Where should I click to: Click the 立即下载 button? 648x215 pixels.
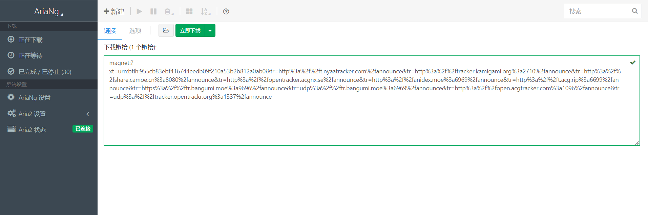point(190,31)
